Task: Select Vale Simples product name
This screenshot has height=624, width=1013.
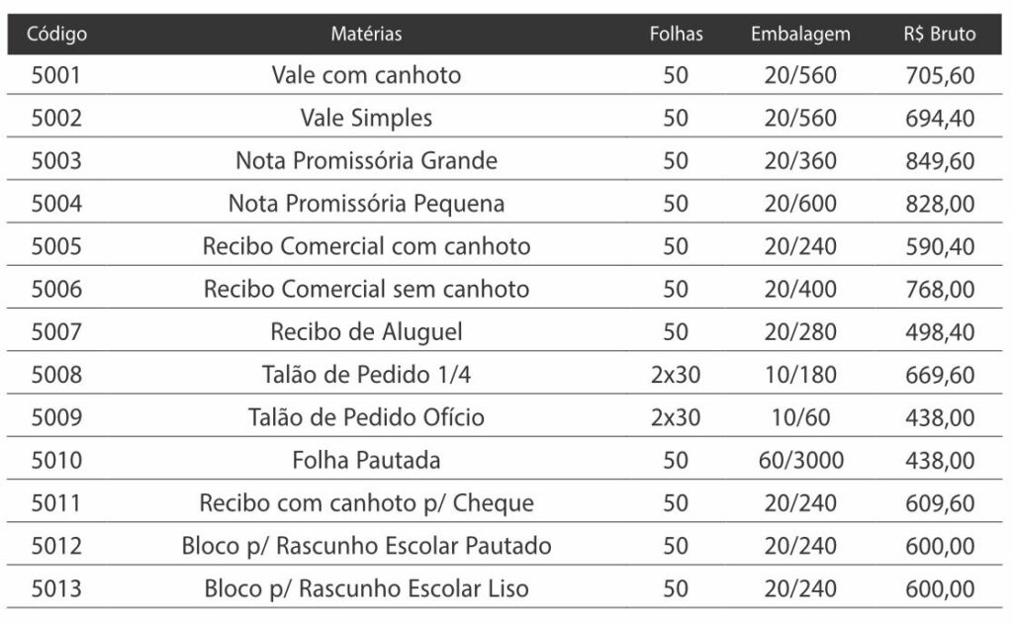Action: (x=366, y=119)
